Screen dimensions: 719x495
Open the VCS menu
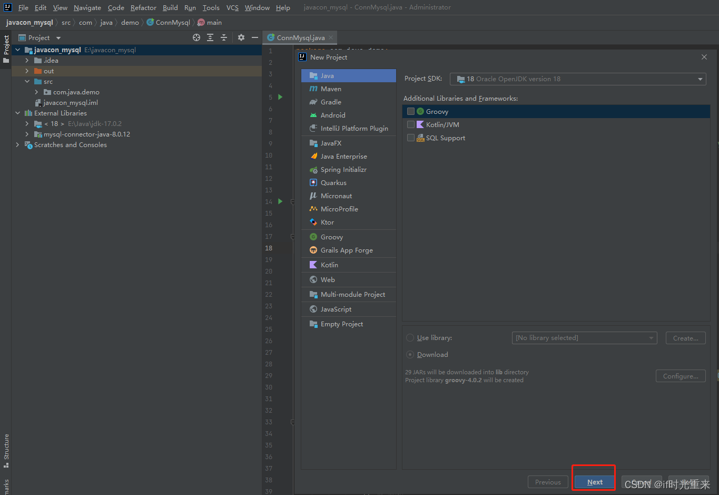point(232,8)
